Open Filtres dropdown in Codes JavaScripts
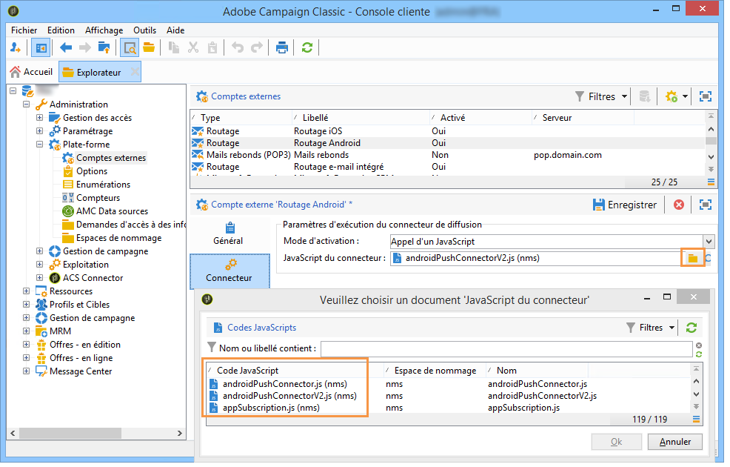The image size is (730, 467). pyautogui.click(x=650, y=328)
